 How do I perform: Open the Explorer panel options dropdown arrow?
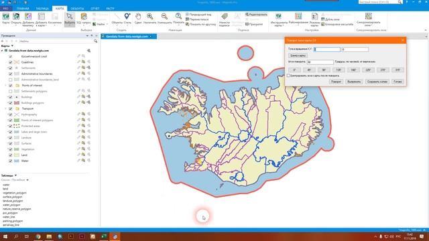(87, 35)
